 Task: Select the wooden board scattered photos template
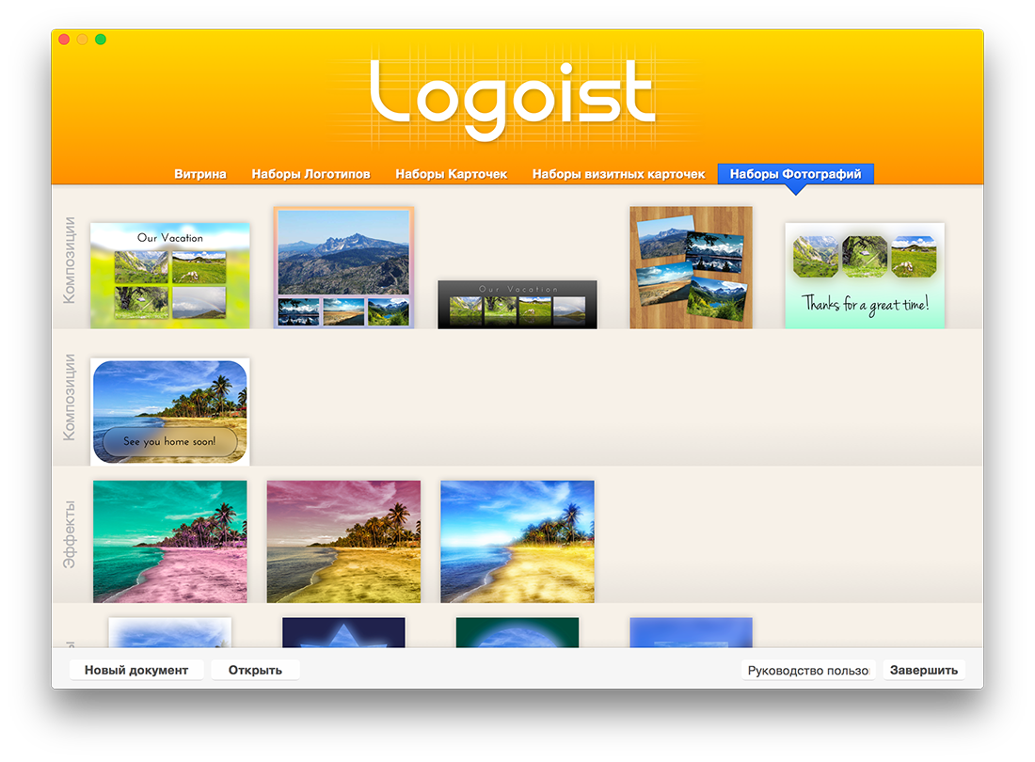point(692,267)
